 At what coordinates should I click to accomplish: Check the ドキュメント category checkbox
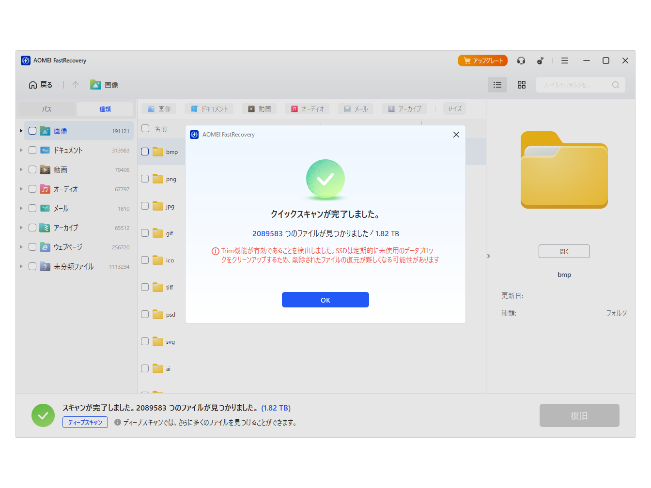click(32, 150)
